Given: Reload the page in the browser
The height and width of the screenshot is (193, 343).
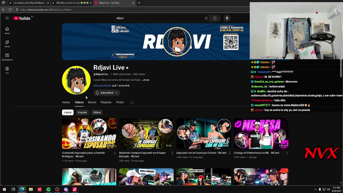Looking at the screenshot, I should click(10, 10).
